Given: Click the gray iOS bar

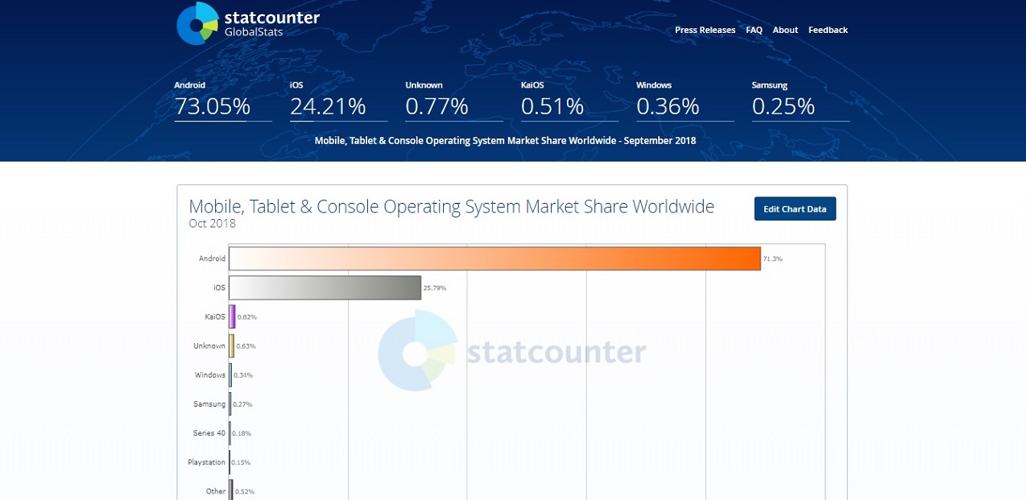Looking at the screenshot, I should click(325, 287).
